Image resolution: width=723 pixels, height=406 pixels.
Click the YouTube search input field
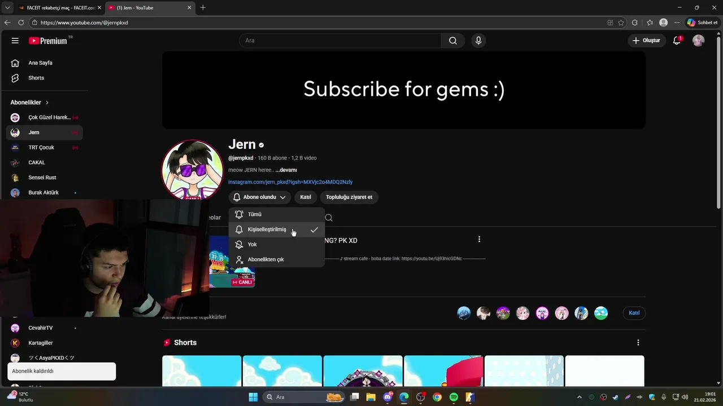(x=340, y=41)
